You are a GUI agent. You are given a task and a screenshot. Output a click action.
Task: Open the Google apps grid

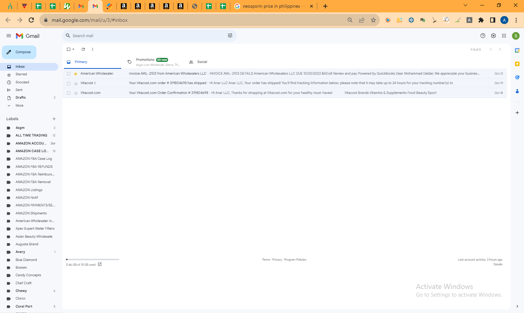pos(504,36)
